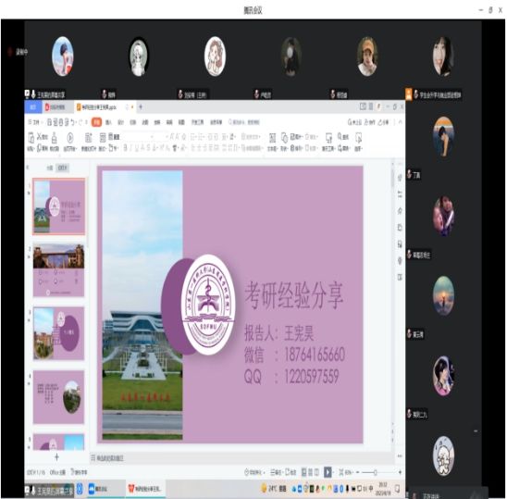Viewport: 507px width, 499px height.
Task: Open the font name combo box
Action: [138, 137]
